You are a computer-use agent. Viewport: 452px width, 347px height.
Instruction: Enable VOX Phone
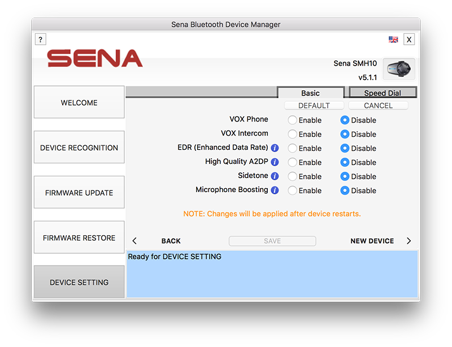pos(292,120)
